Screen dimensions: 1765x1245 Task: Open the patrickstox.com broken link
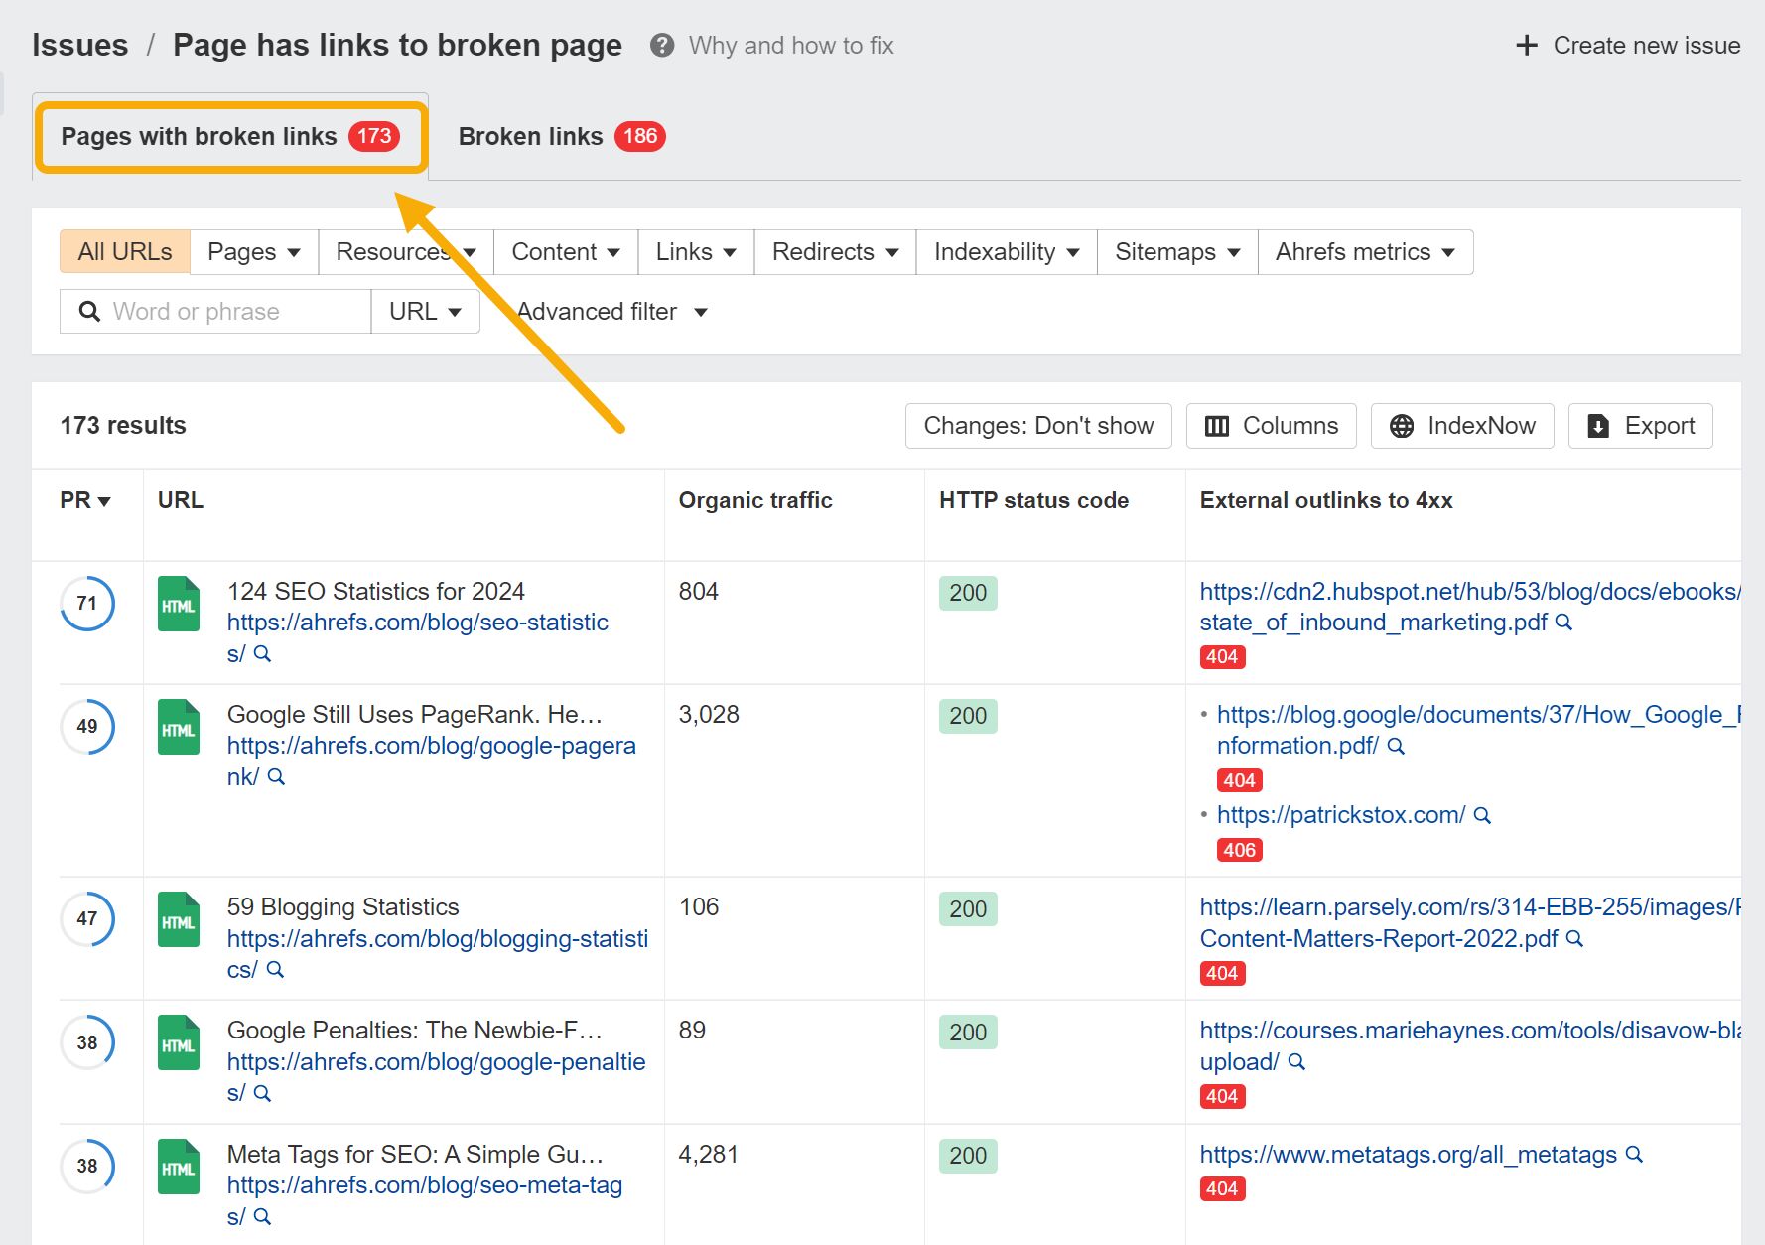[x=1339, y=814]
